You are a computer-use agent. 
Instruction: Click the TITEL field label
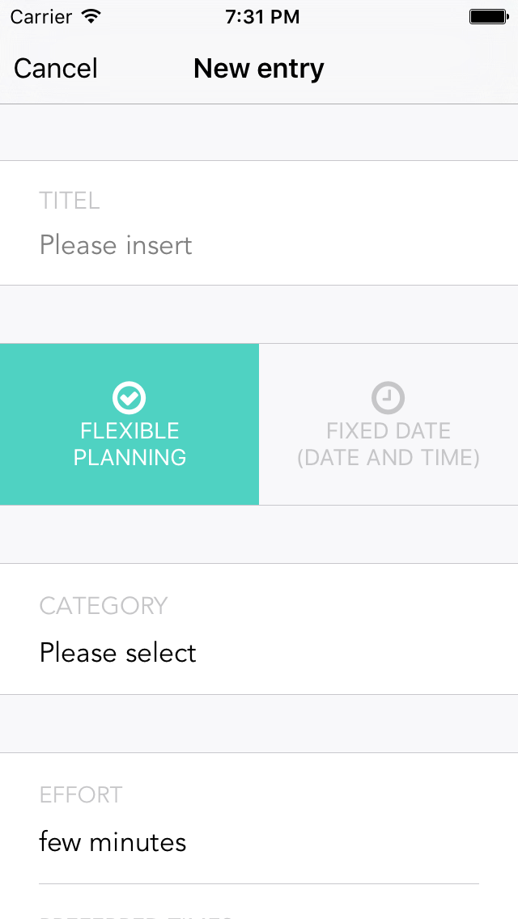(x=70, y=201)
